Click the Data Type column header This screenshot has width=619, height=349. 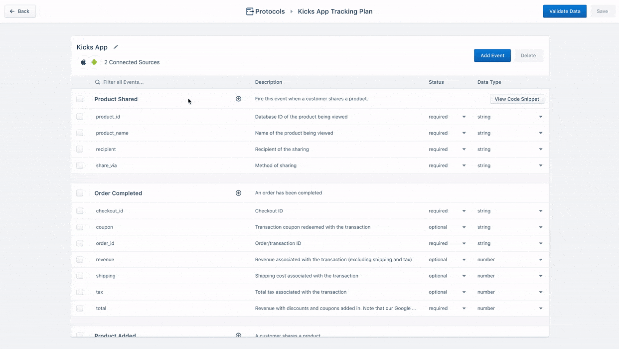click(489, 82)
